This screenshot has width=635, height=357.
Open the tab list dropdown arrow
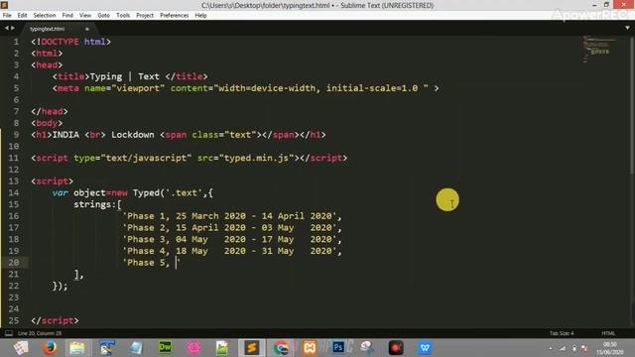pyautogui.click(x=627, y=28)
